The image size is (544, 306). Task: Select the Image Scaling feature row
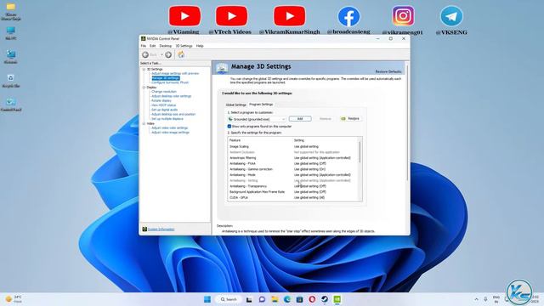pos(293,146)
